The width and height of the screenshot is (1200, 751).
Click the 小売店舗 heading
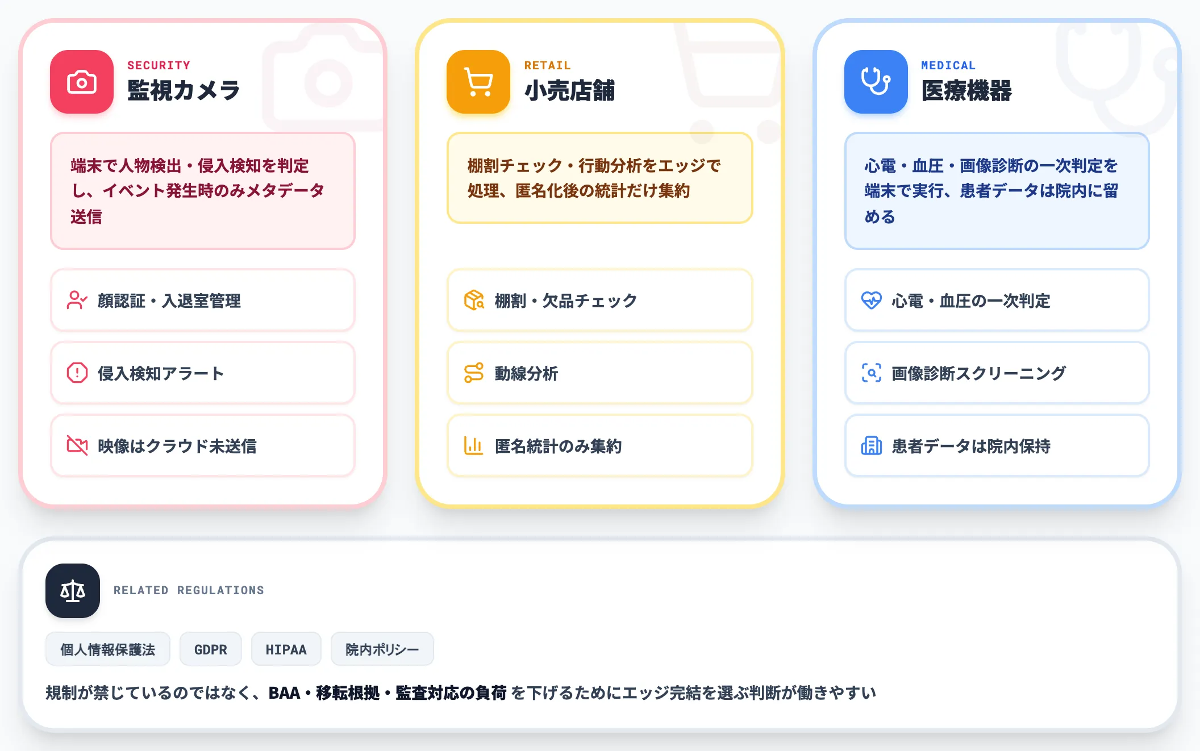click(569, 90)
